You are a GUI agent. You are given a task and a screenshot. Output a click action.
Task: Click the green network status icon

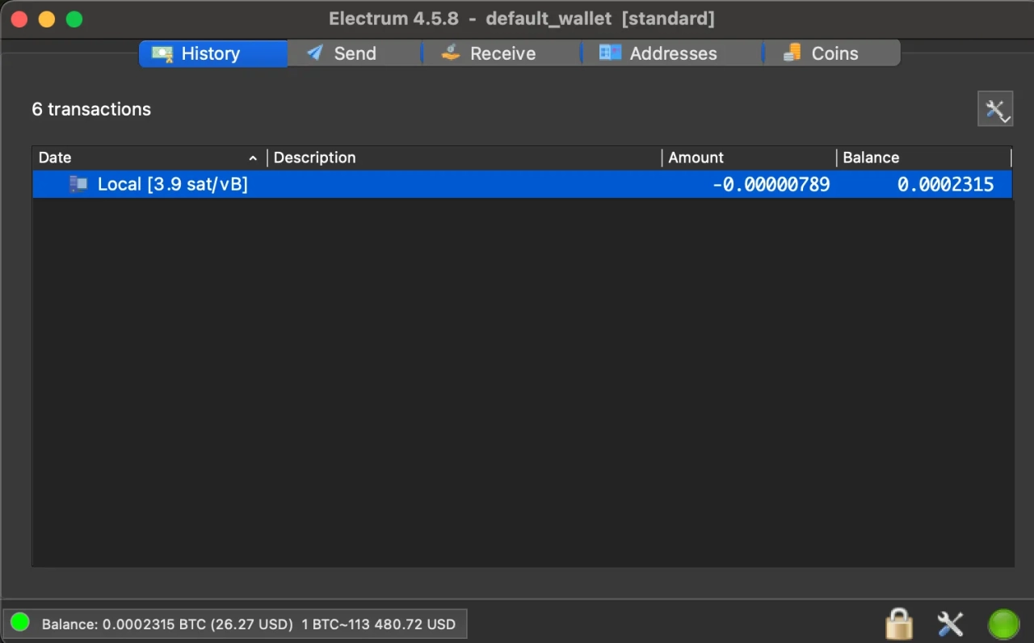[x=1004, y=624]
